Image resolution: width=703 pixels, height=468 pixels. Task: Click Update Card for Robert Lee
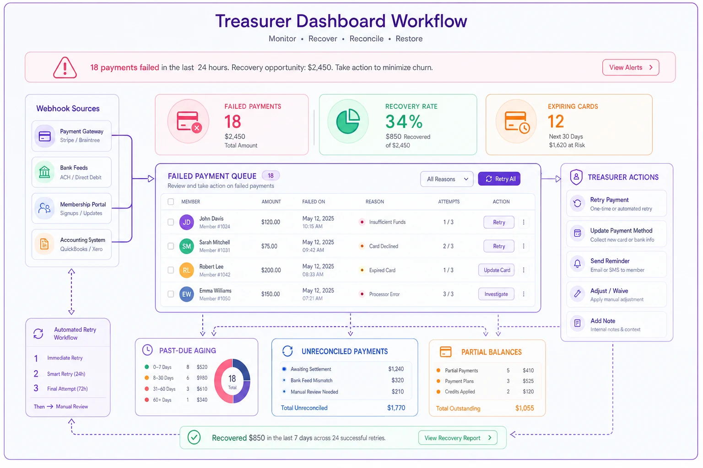click(x=497, y=270)
